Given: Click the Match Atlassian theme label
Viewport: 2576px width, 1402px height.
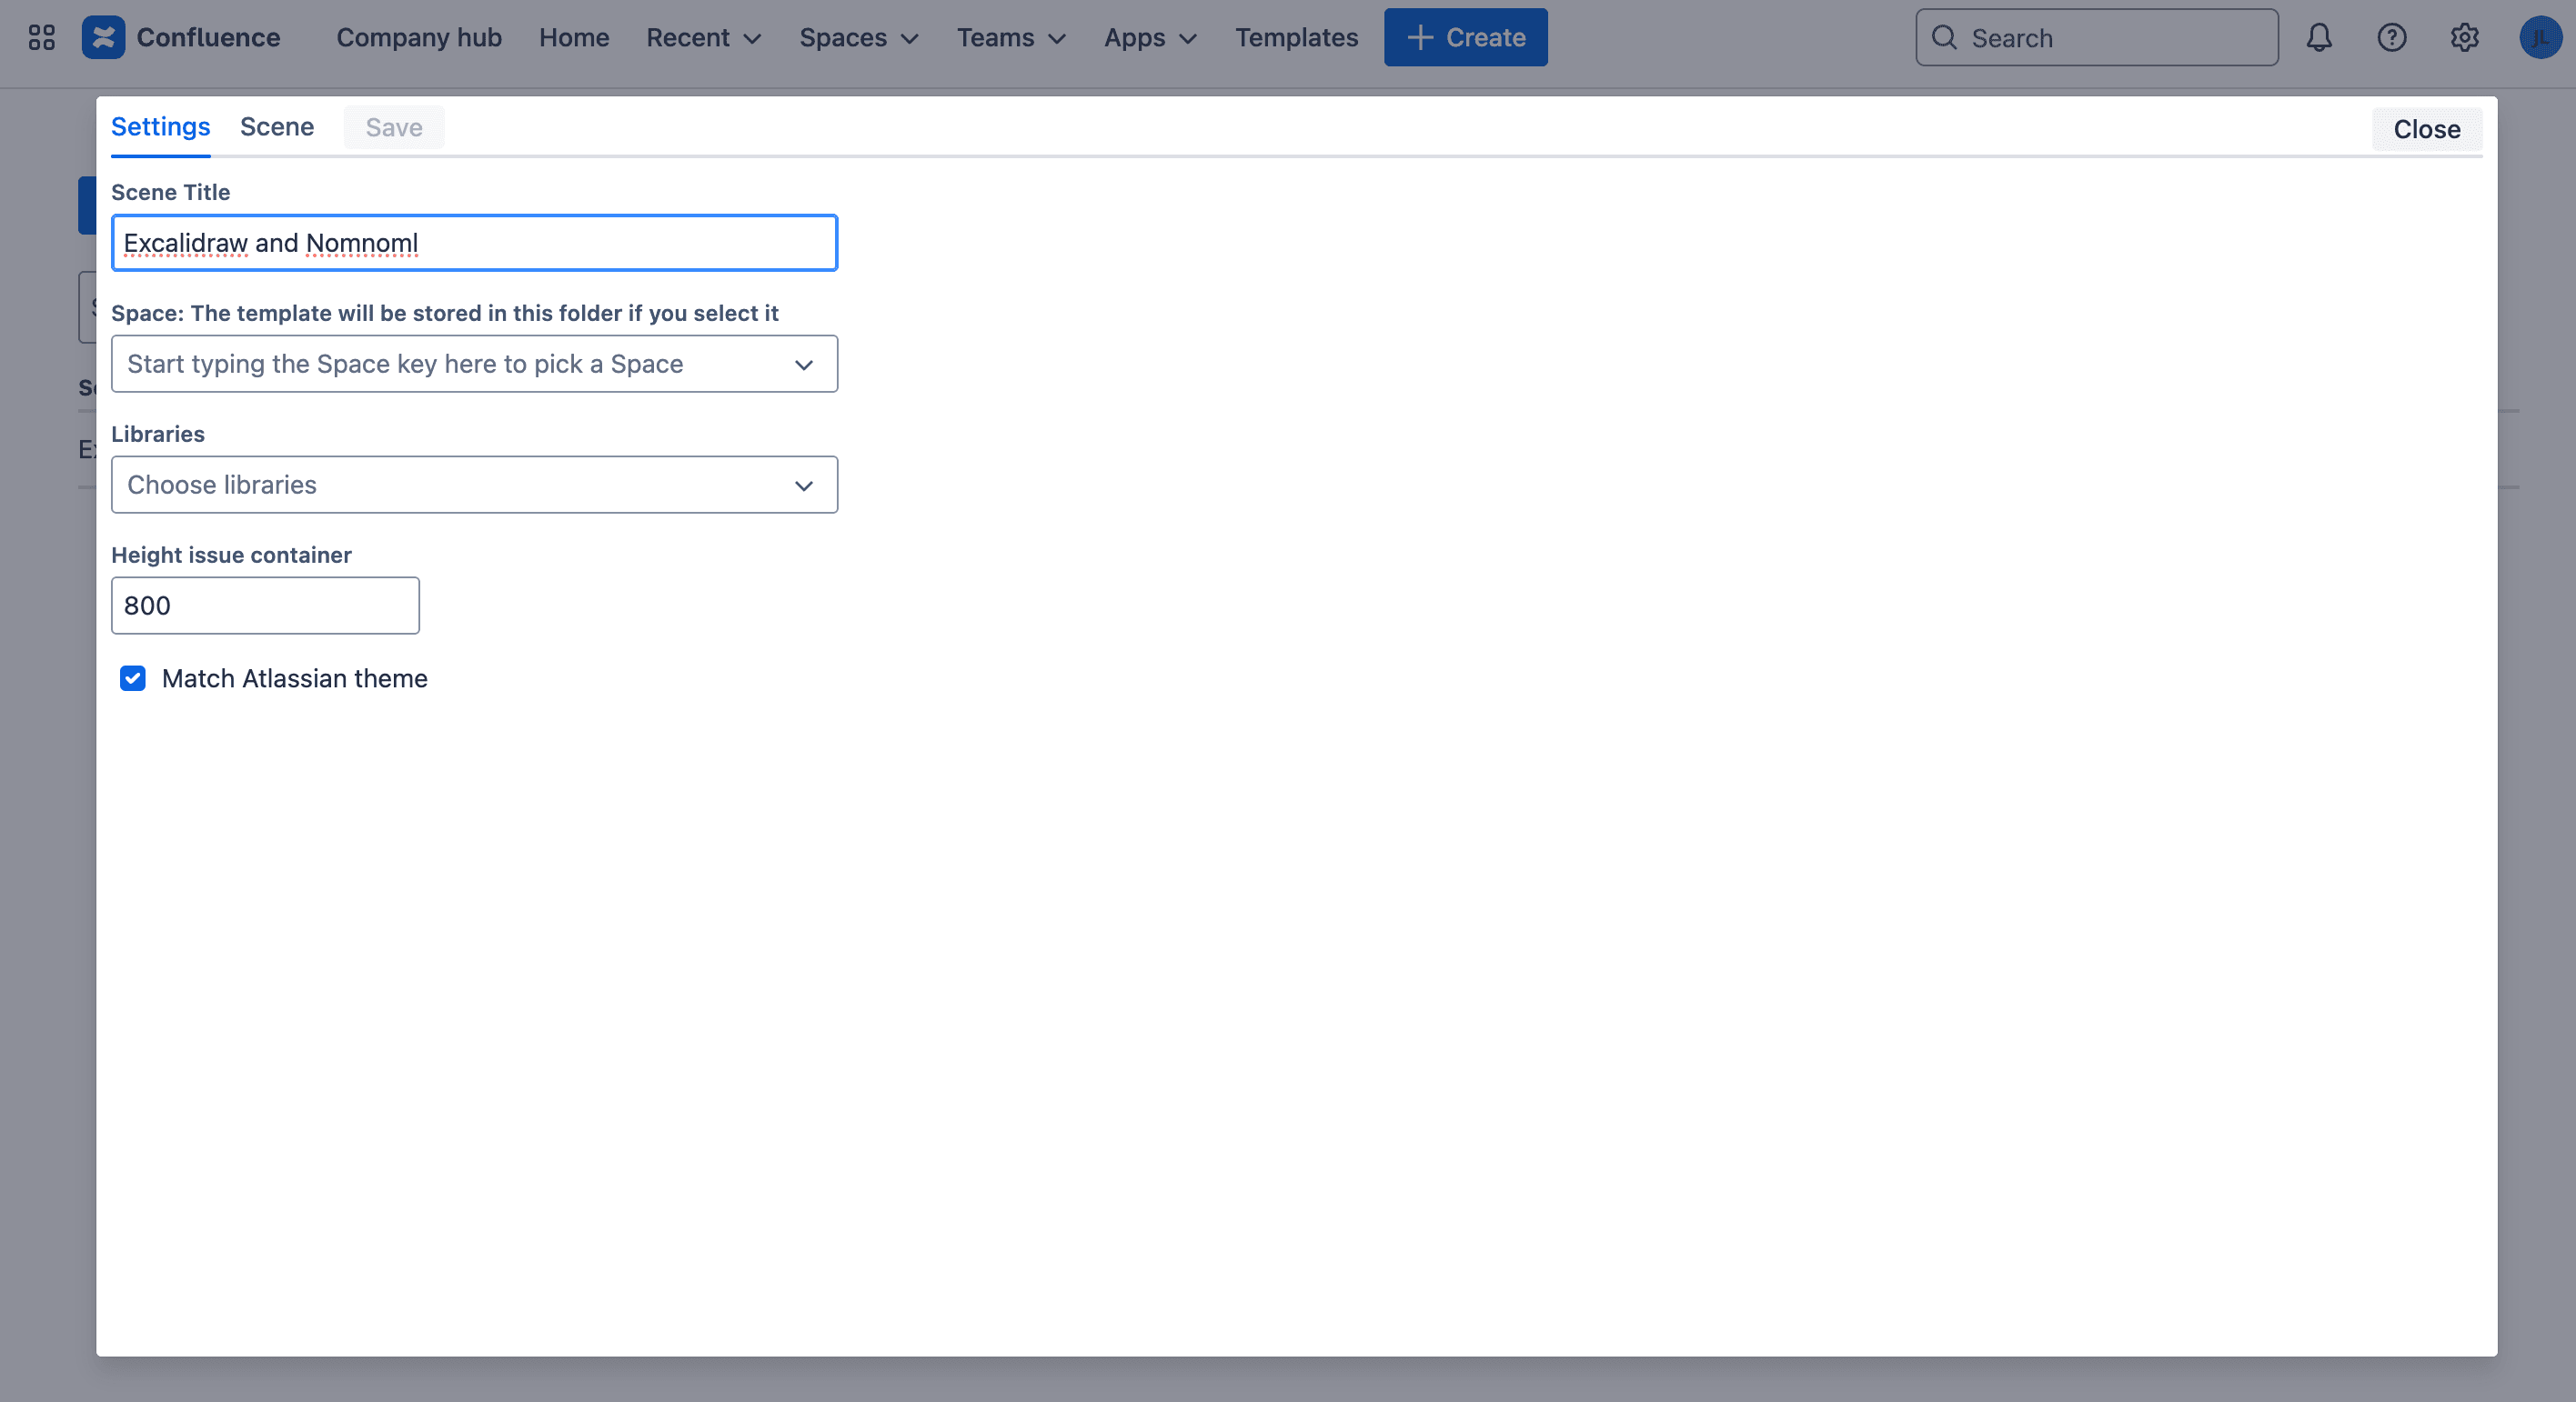Looking at the screenshot, I should point(295,678).
